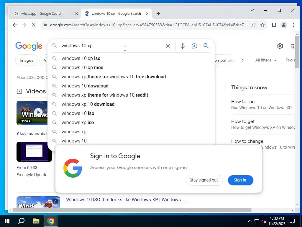Pick suggestion windows xp theme reddit
The width and height of the screenshot is (302, 227).
[x=131, y=95]
